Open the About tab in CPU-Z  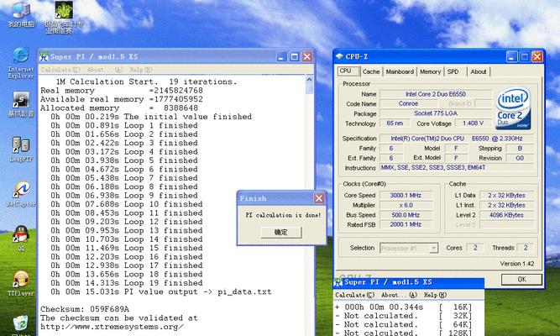479,71
